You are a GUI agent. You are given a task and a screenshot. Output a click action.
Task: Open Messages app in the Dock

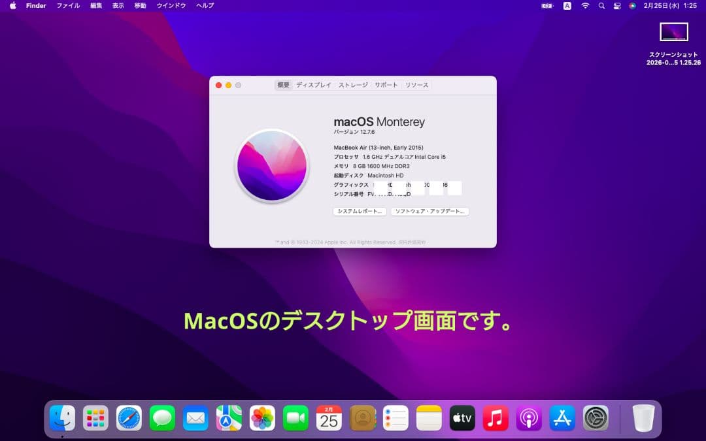162,417
